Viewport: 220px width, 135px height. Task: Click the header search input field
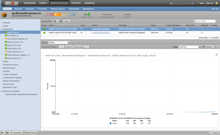[182, 3]
